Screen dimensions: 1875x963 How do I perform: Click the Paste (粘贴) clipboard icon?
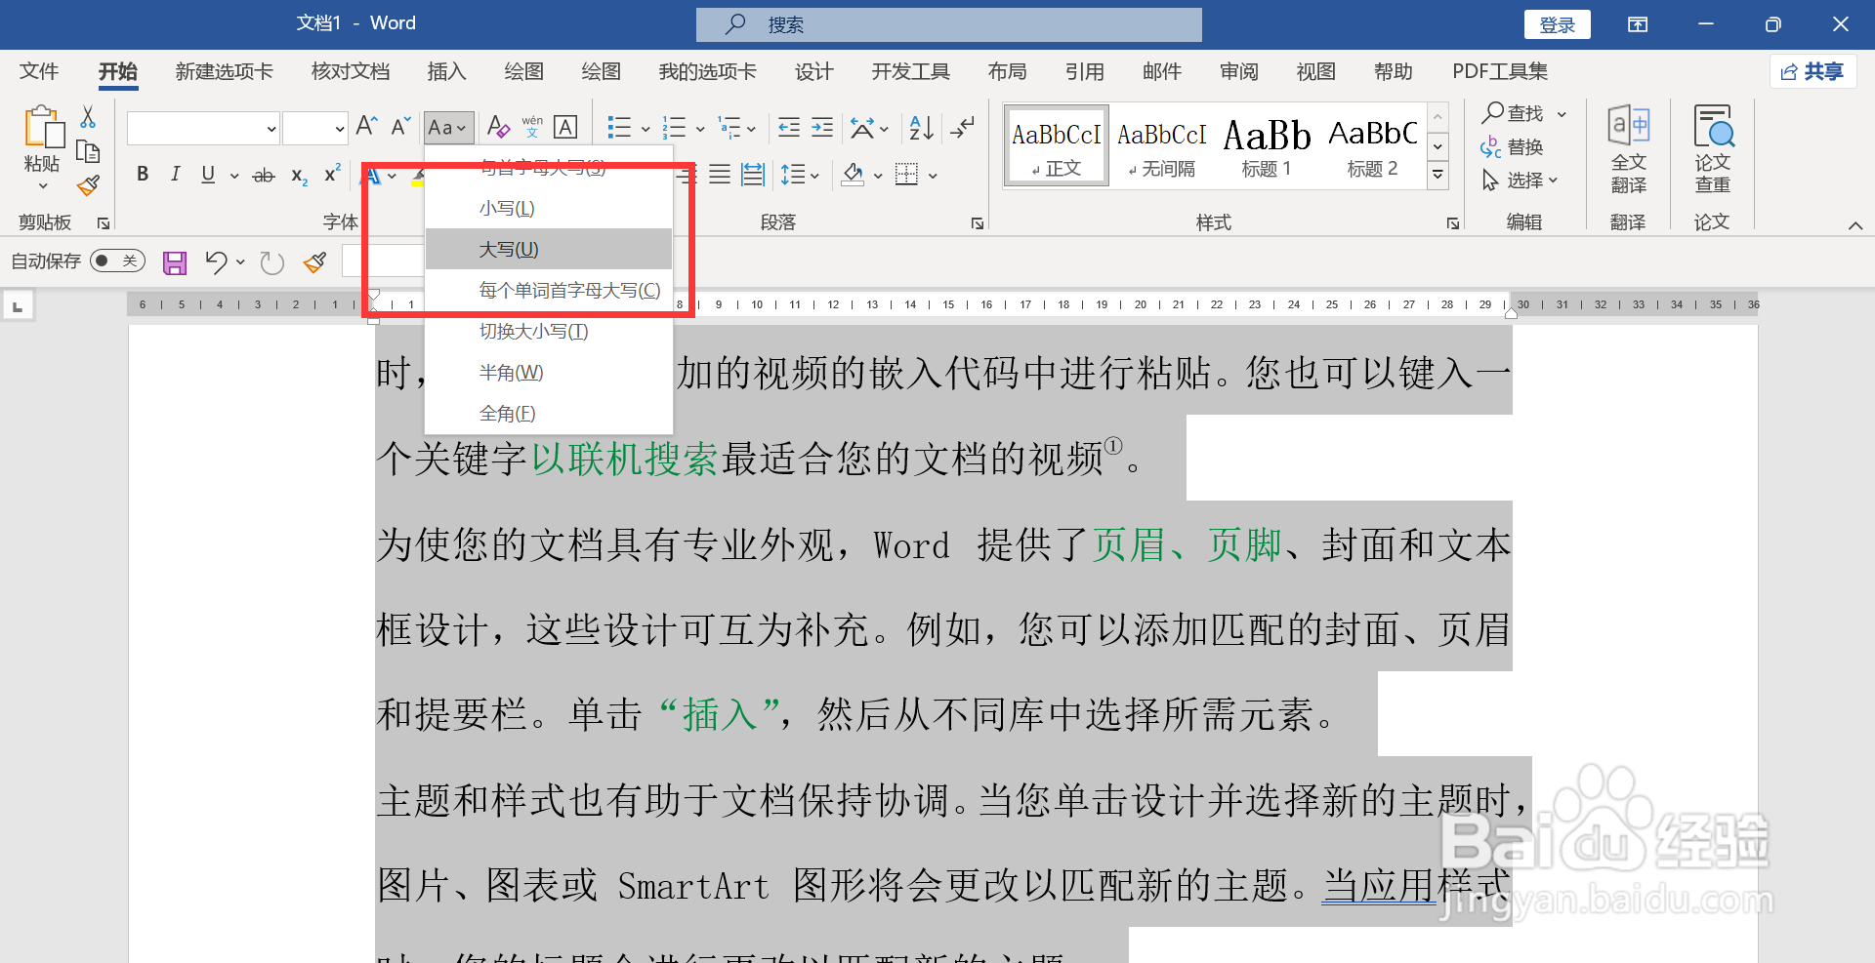tap(43, 128)
